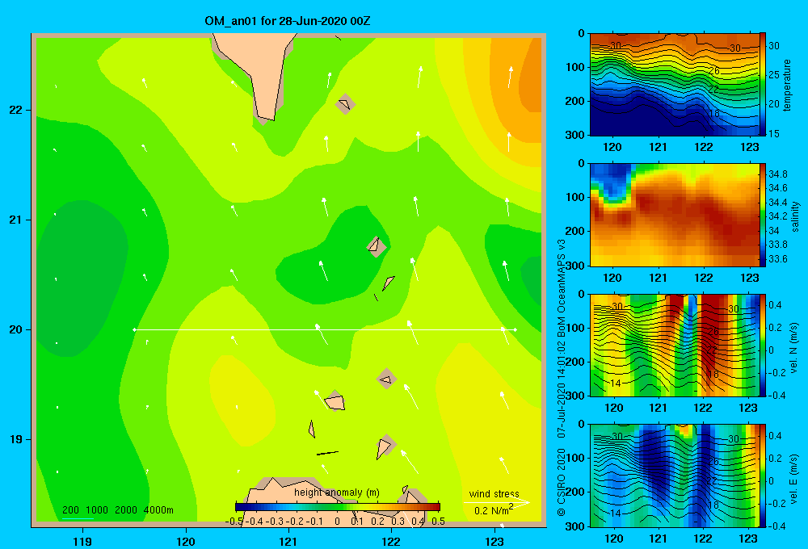
Task: Click the eastern endpoint marker of transect line
Action: coord(516,329)
